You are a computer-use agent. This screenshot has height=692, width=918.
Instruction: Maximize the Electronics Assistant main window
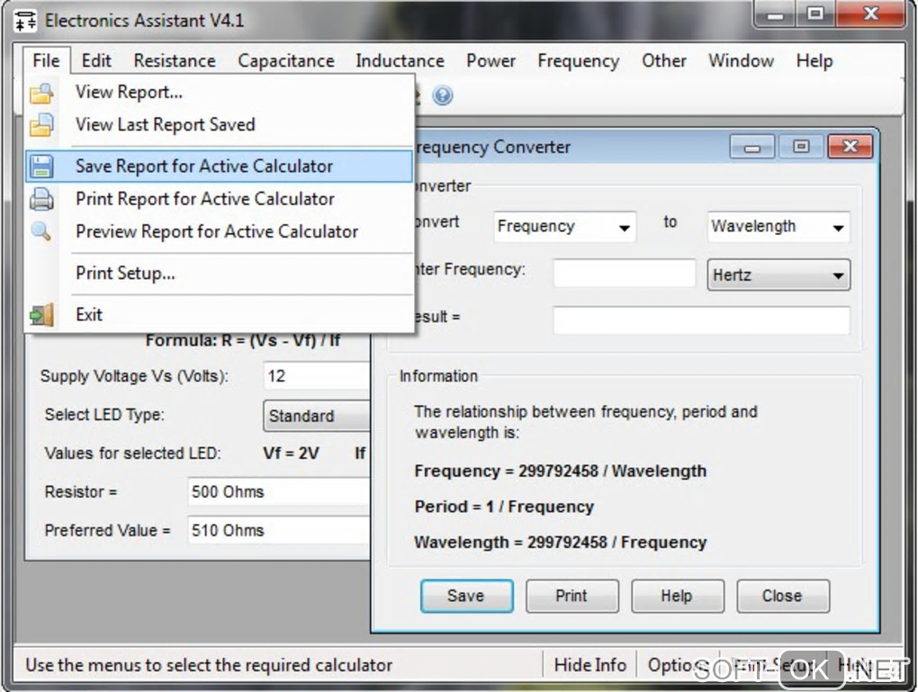coord(815,14)
